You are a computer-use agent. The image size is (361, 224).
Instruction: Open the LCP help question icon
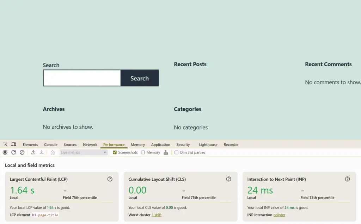[110, 179]
